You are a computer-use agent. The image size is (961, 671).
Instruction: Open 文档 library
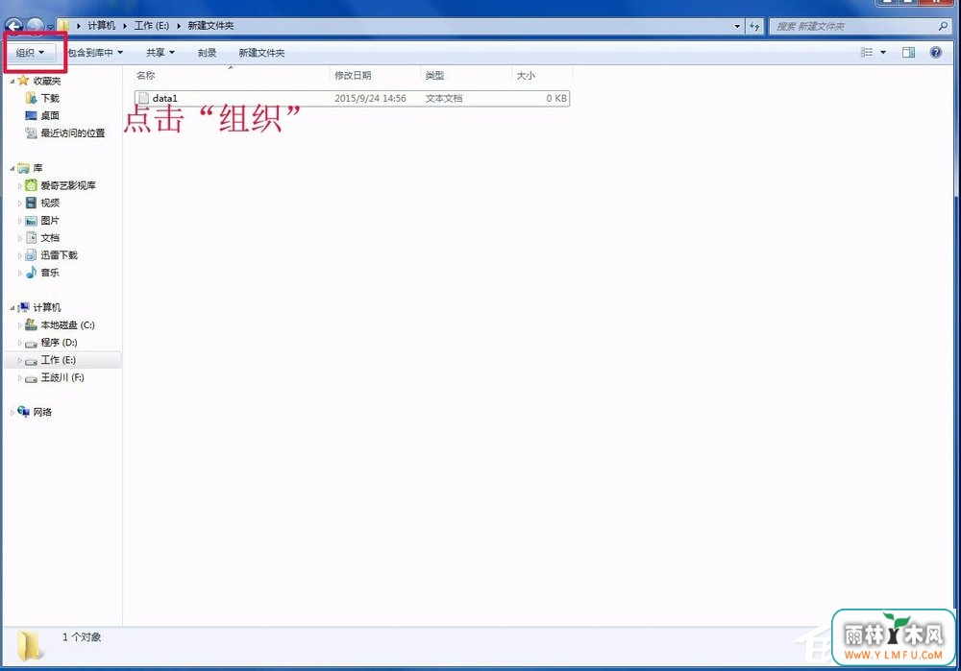(x=50, y=237)
